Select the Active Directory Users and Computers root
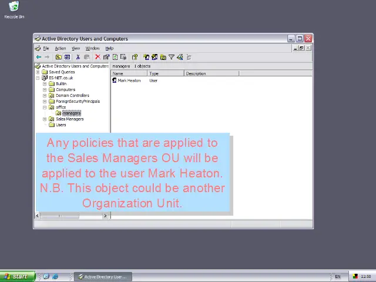 point(75,66)
